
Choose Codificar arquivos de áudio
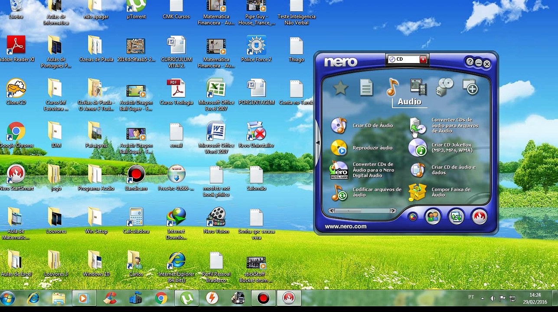[366, 192]
